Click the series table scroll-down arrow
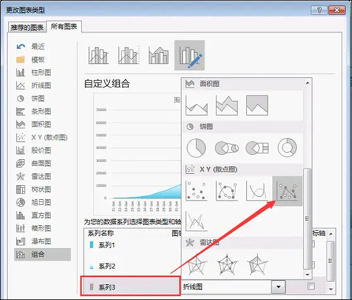The image size is (352, 300). 331,289
